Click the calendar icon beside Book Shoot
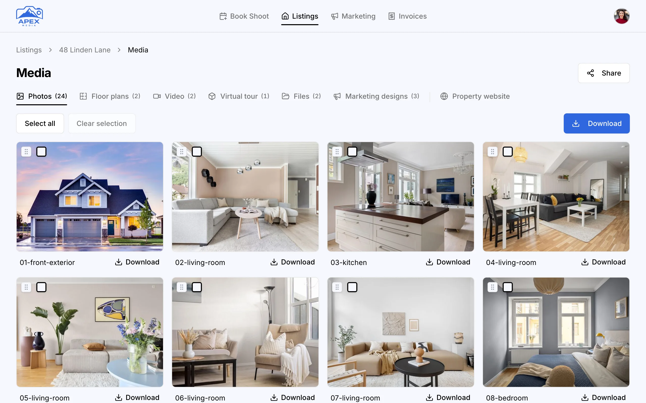The height and width of the screenshot is (403, 646). [223, 16]
